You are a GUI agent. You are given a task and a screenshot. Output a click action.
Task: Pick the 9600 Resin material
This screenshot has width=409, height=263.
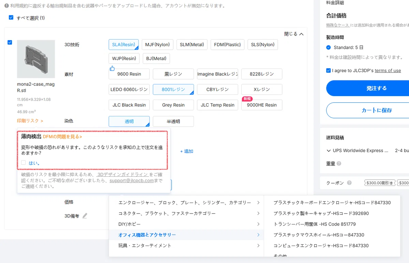click(x=129, y=74)
